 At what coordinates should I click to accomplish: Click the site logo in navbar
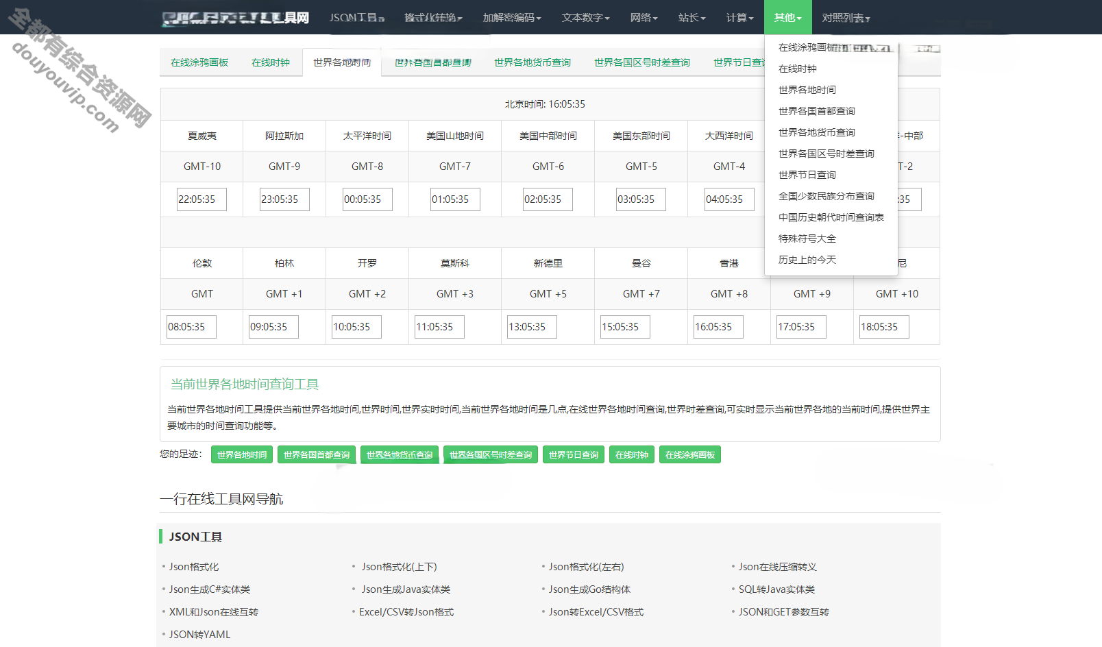(x=235, y=18)
